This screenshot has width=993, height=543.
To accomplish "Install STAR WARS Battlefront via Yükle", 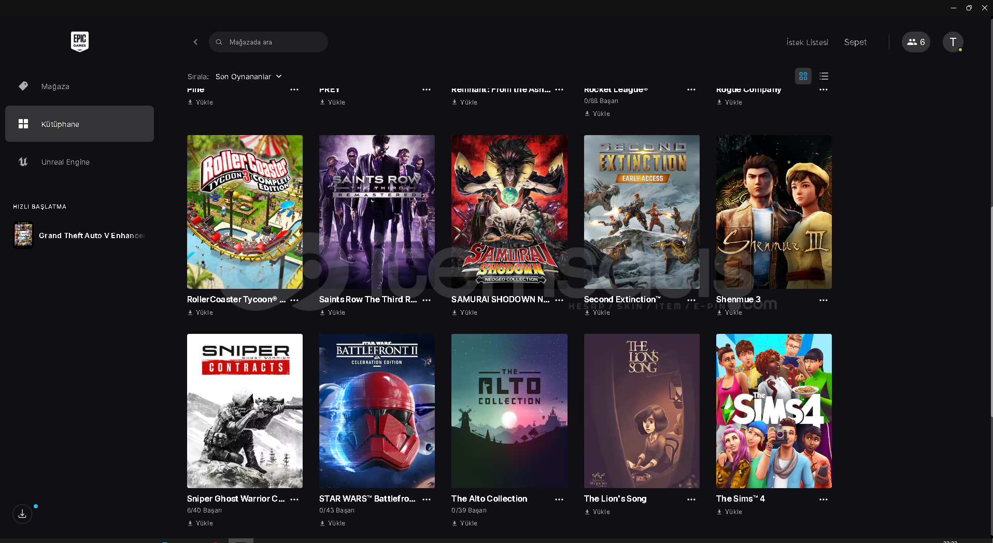I will (333, 523).
